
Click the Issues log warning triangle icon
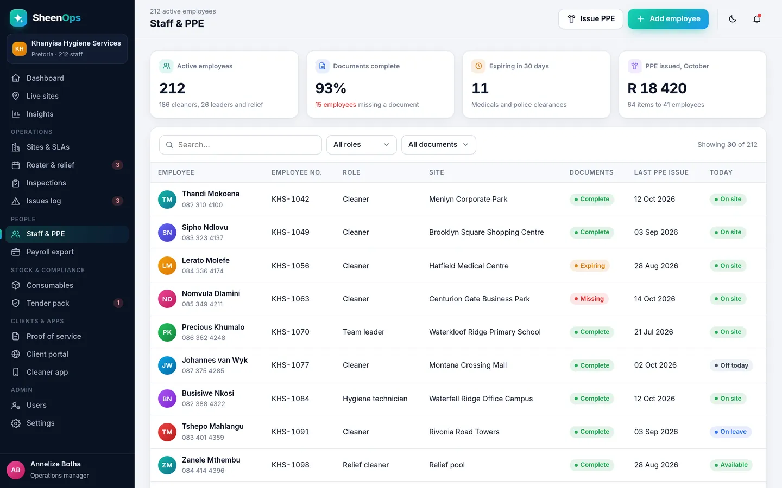click(16, 201)
